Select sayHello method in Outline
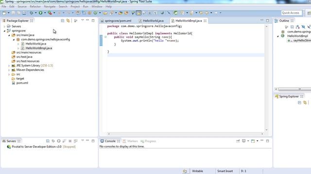This screenshot has height=174, width=311. [299, 41]
